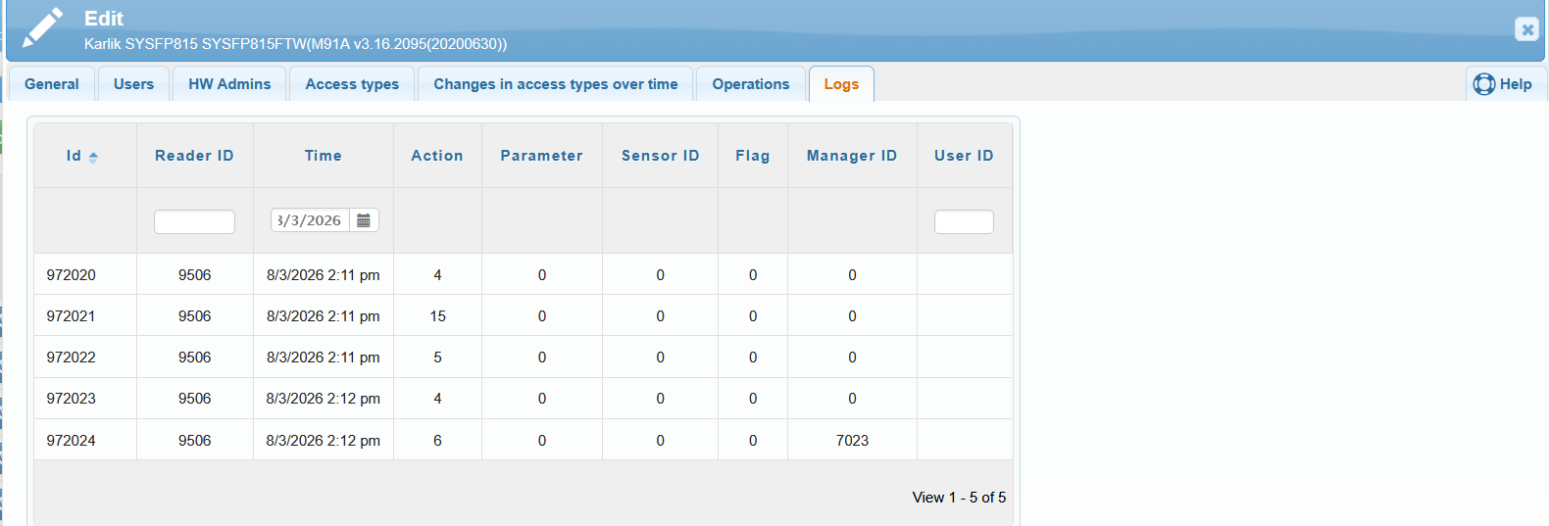Image resolution: width=1549 pixels, height=526 pixels.
Task: Focus the User ID filter field
Action: [x=964, y=221]
